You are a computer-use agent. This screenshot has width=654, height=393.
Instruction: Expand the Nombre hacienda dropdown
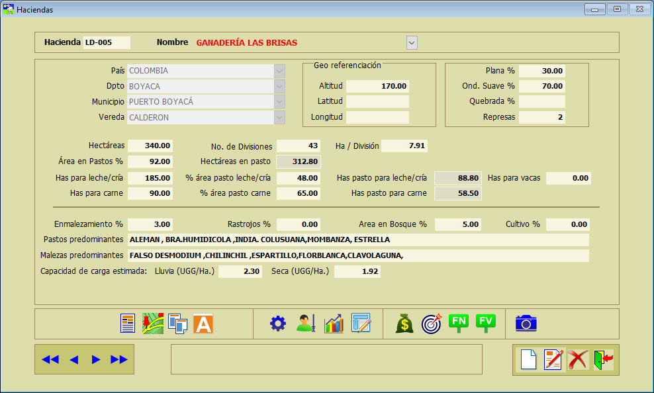coord(412,42)
